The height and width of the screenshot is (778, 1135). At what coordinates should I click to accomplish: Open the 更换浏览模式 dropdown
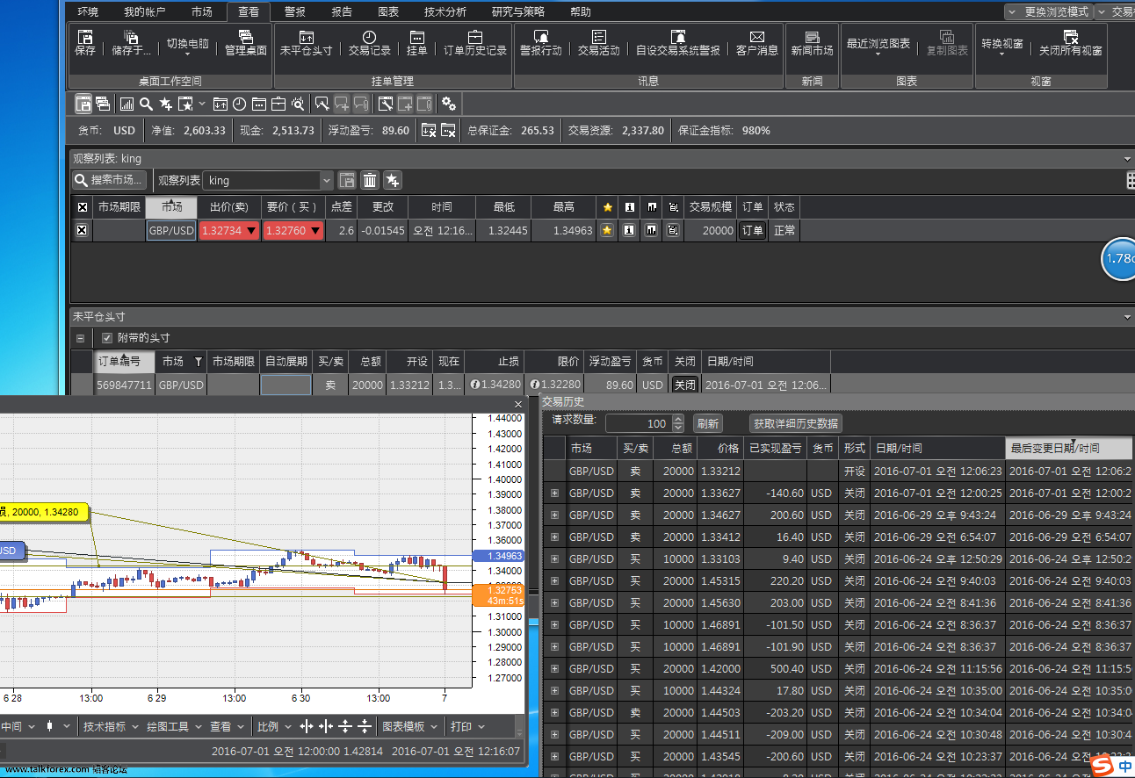click(1051, 11)
